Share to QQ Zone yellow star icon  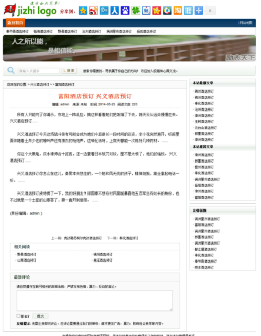click(x=83, y=10)
